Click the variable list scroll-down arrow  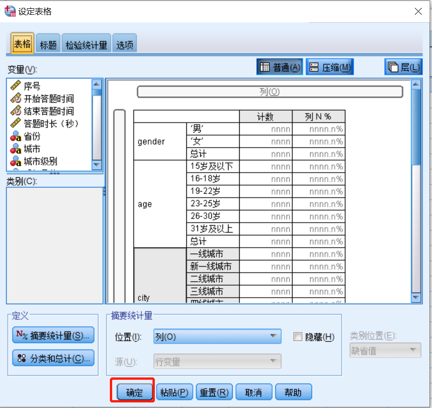point(97,165)
